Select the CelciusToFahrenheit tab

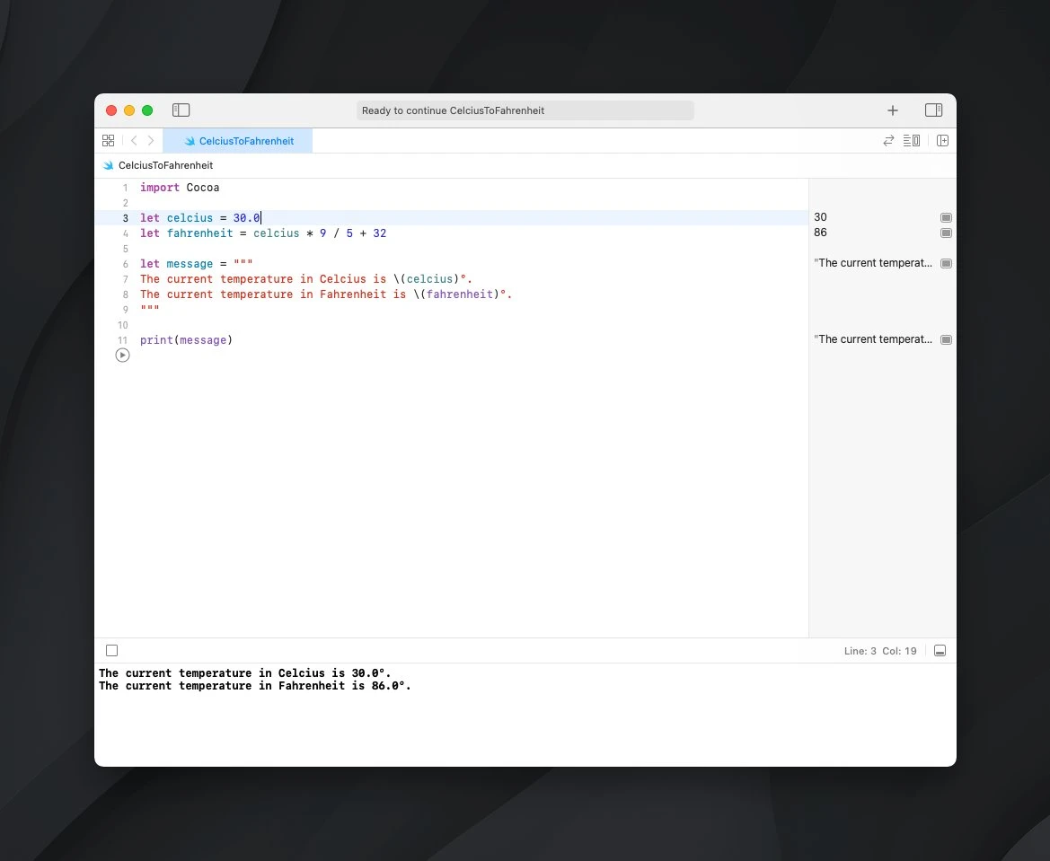pos(239,141)
